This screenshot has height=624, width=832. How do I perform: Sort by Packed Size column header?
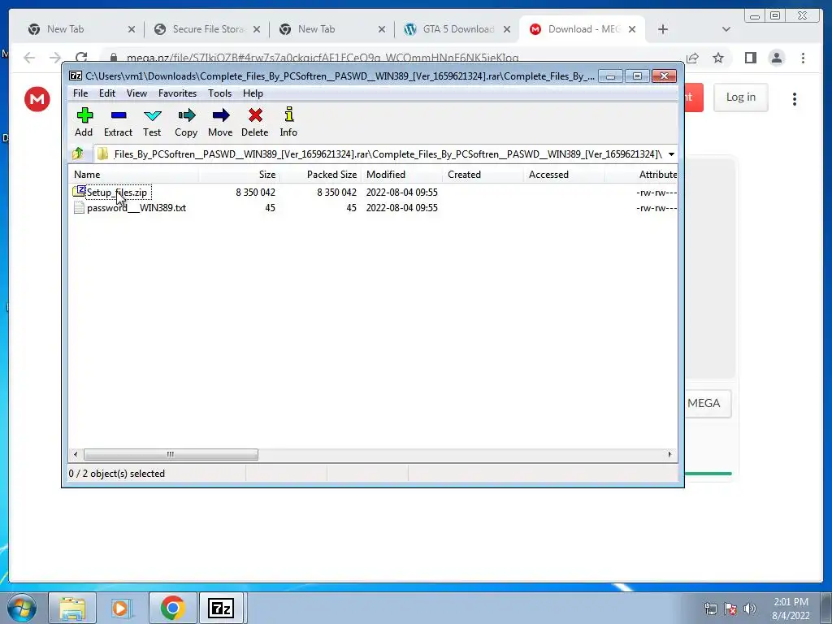(320, 175)
